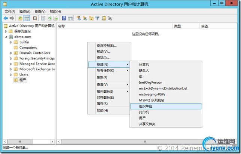Expand the Domain Controllers node
241x154 pixels.
(x=11, y=53)
